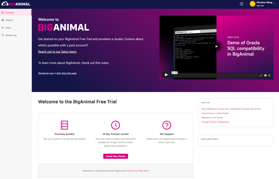Image resolution: width=279 pixels, height=179 pixels.
Task: Click the Provision Quickly server icon
Action: 64,125
